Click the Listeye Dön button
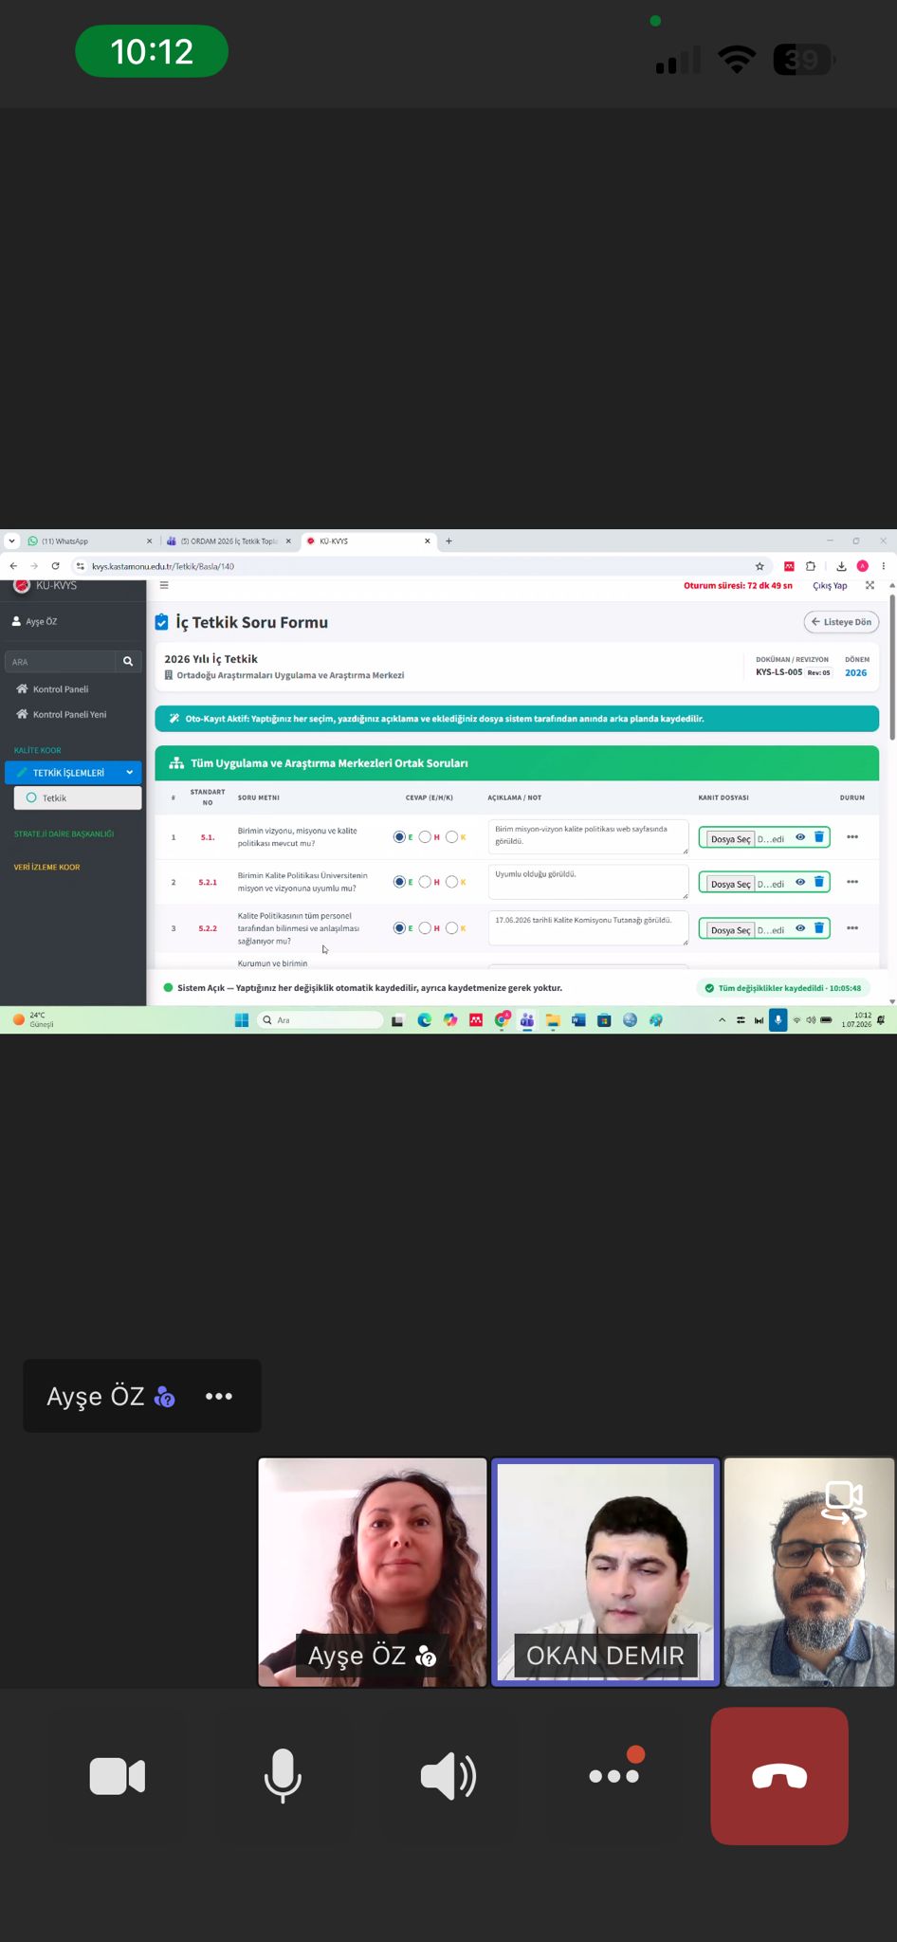Screen dimensions: 897x1942 842,622
